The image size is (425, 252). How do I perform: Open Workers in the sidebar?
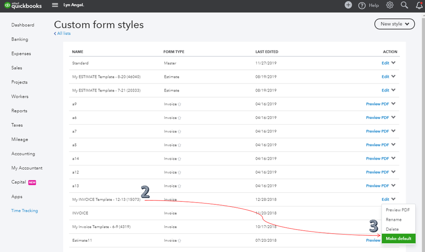[x=20, y=97]
